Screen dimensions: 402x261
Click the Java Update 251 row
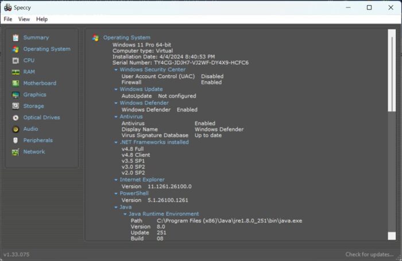[x=148, y=233]
